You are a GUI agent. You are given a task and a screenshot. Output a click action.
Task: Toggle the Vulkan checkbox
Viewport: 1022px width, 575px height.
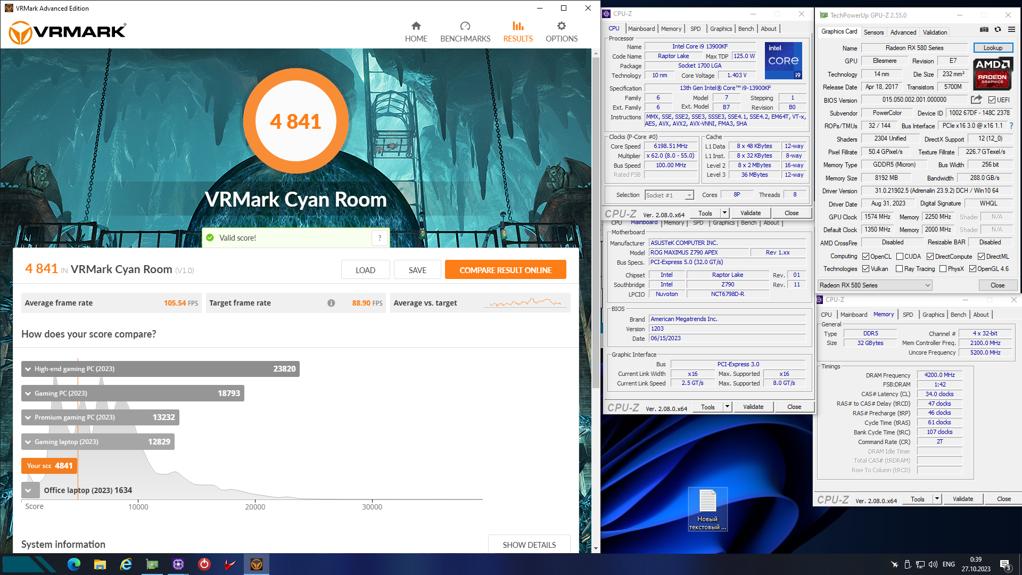coord(866,269)
